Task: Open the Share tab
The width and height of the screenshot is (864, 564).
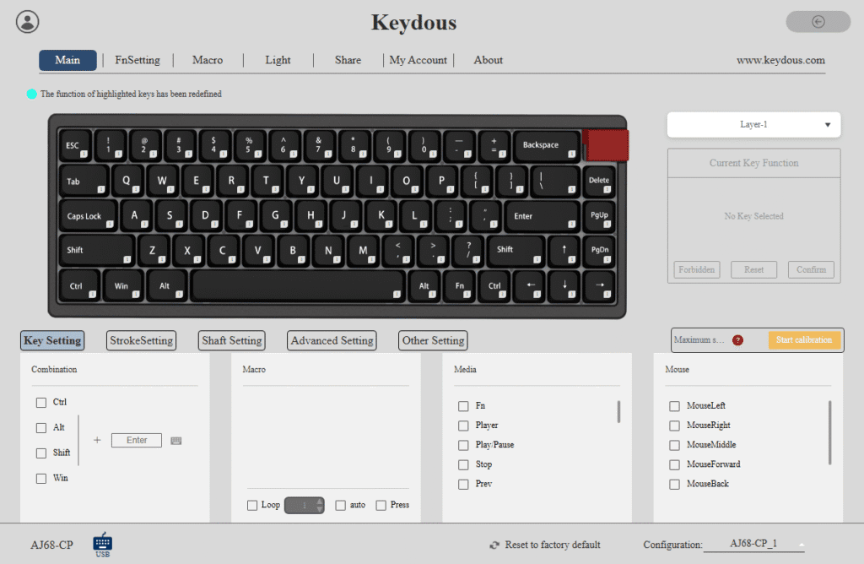Action: click(348, 60)
